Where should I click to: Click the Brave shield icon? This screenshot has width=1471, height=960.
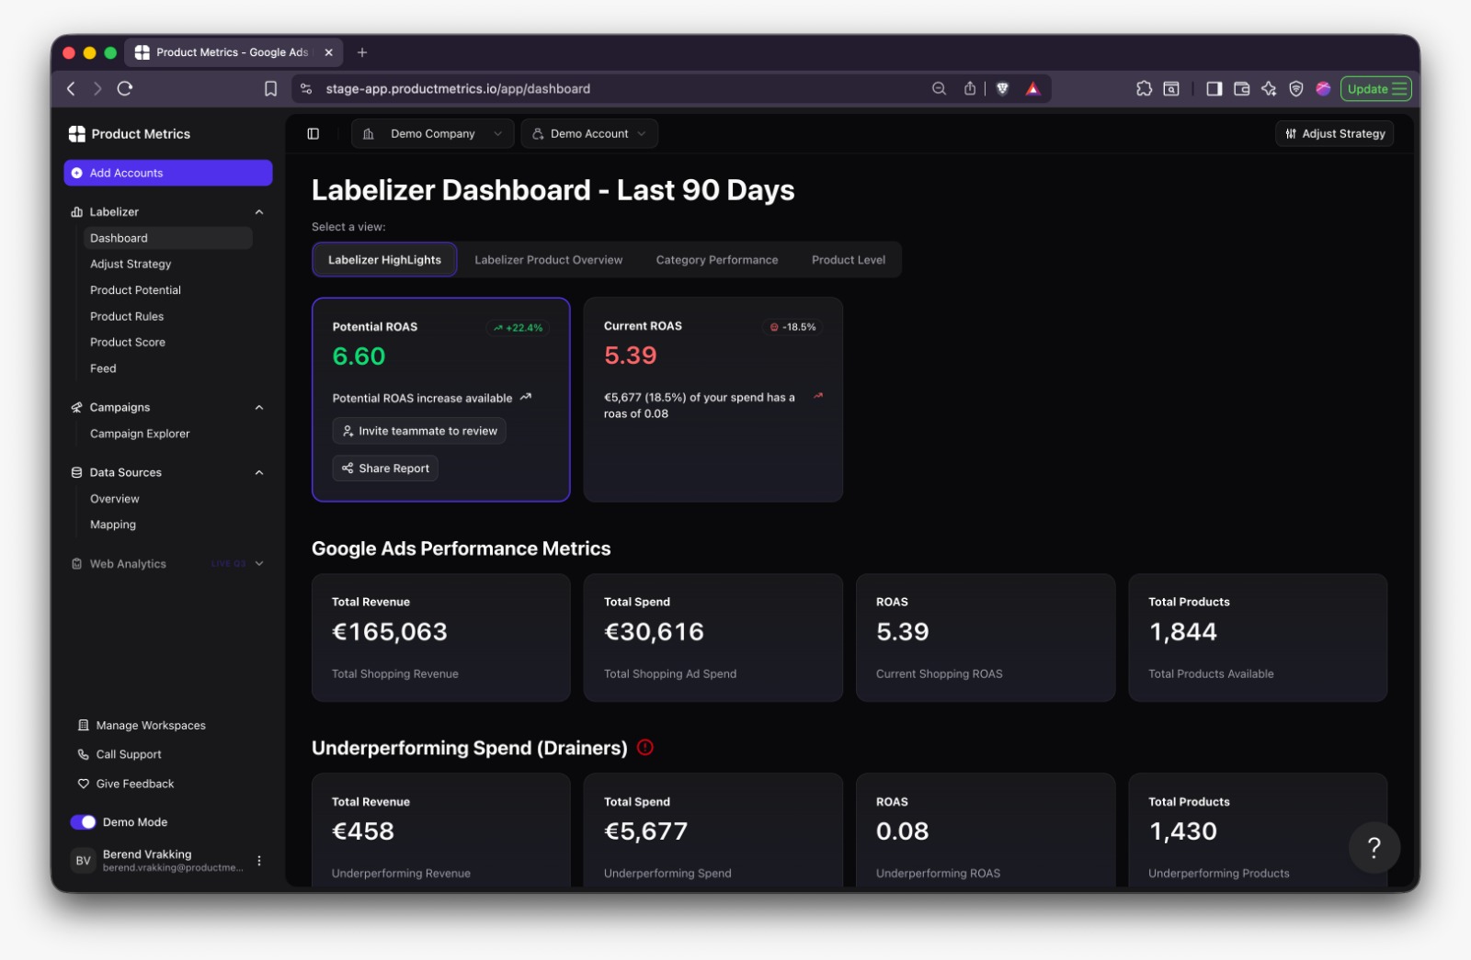tap(1002, 89)
